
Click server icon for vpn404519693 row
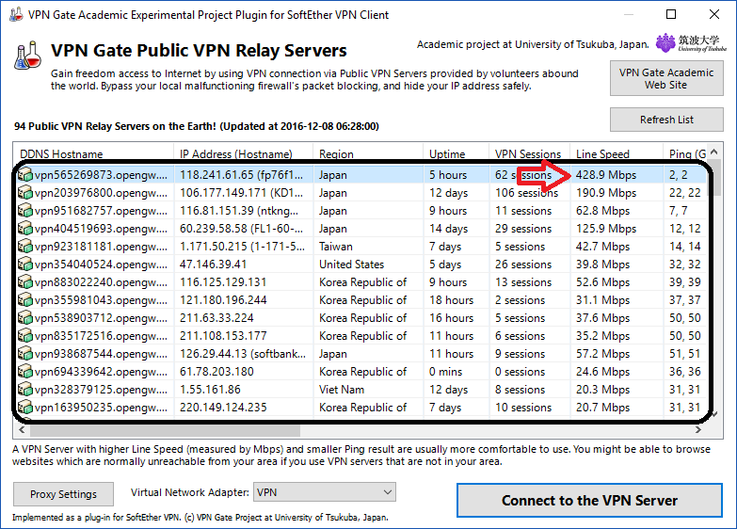click(25, 229)
